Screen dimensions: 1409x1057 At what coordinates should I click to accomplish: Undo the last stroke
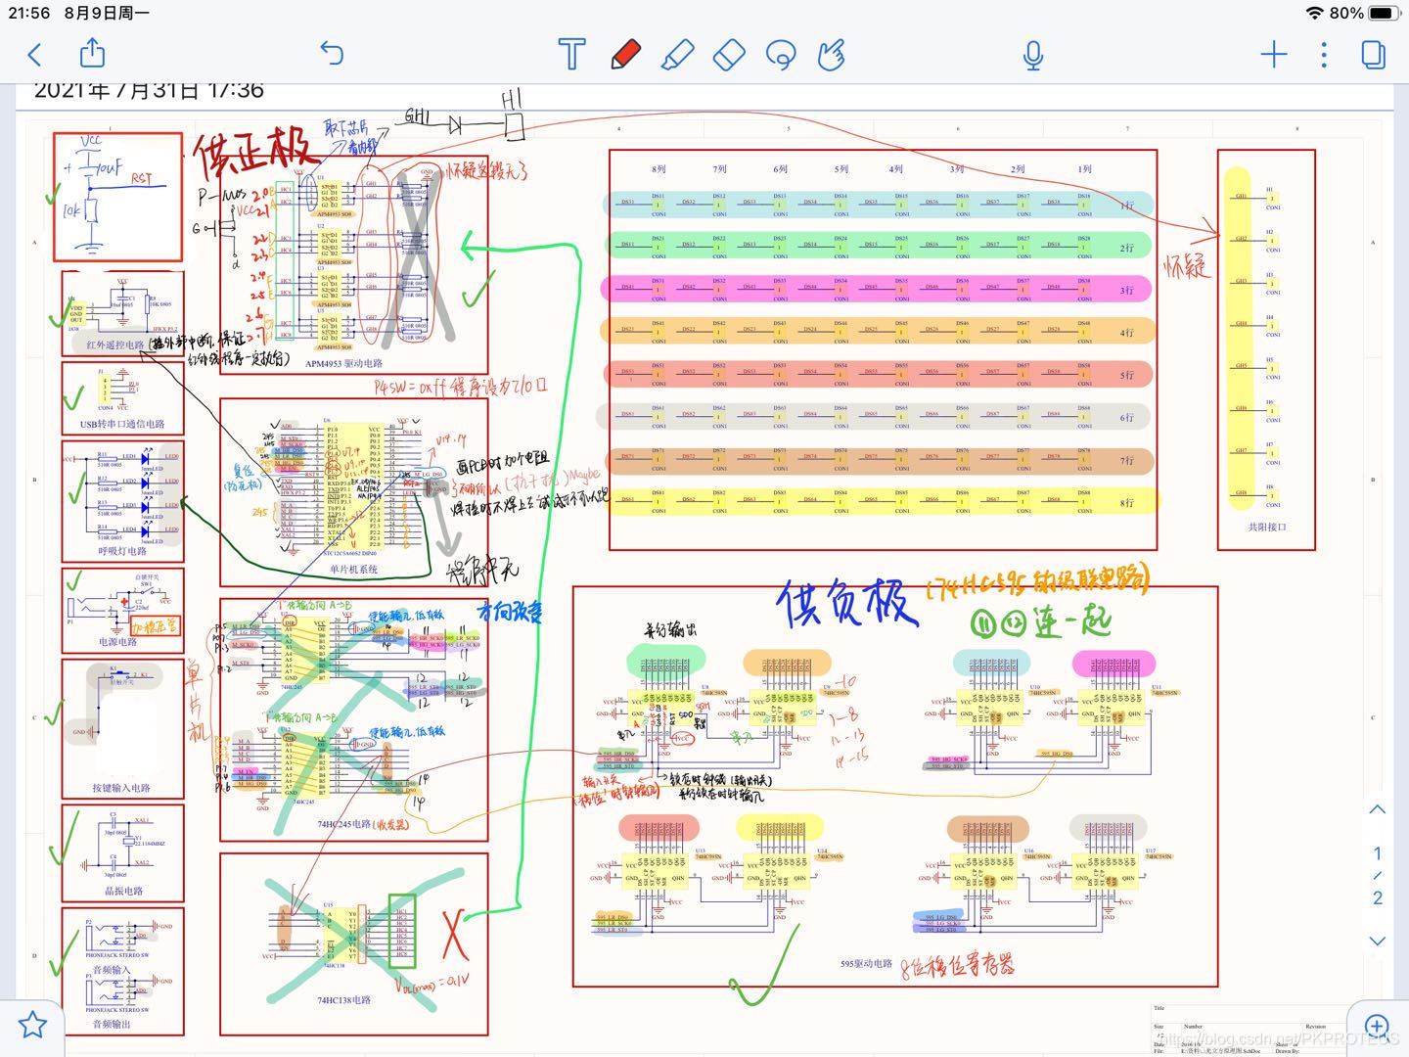[x=332, y=53]
